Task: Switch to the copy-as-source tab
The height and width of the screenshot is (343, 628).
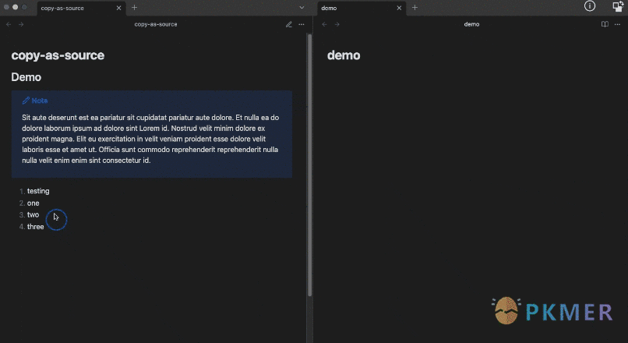Action: coord(81,8)
